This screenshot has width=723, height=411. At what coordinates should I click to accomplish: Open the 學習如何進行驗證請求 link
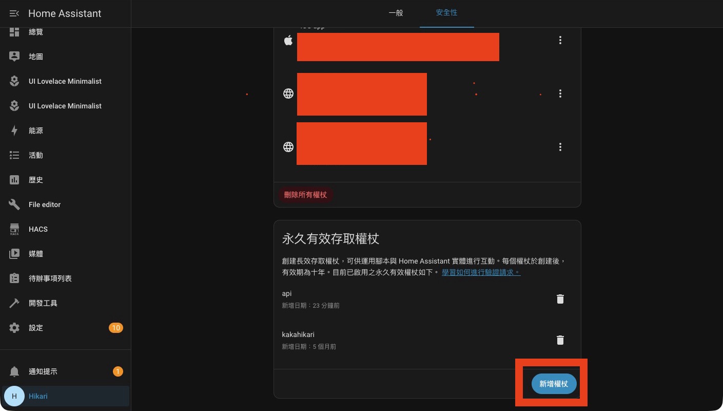(x=481, y=272)
